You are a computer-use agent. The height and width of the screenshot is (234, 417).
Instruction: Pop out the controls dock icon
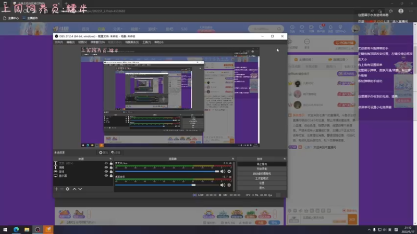pyautogui.click(x=285, y=159)
